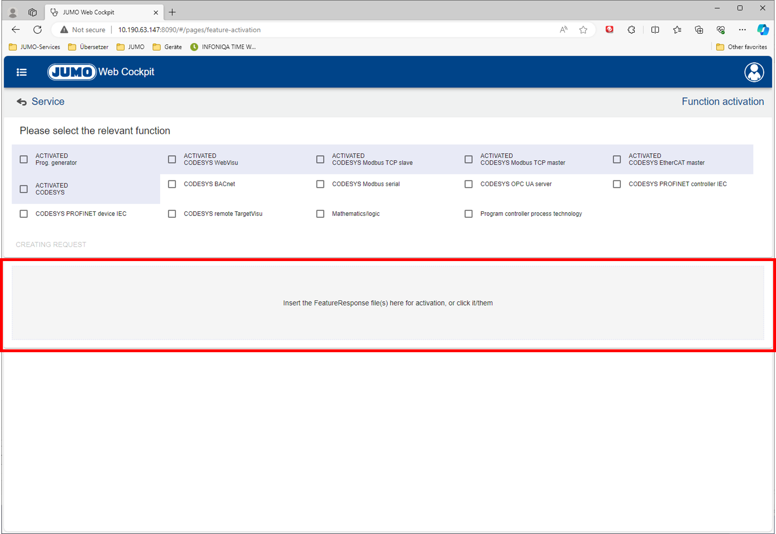
Task: Open browser Extensions puzzle icon
Action: coord(631,30)
